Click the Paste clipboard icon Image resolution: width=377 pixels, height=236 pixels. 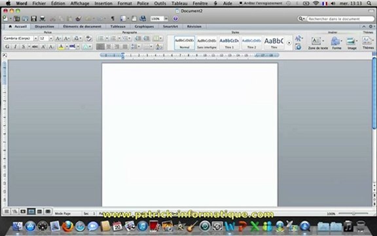click(69, 18)
